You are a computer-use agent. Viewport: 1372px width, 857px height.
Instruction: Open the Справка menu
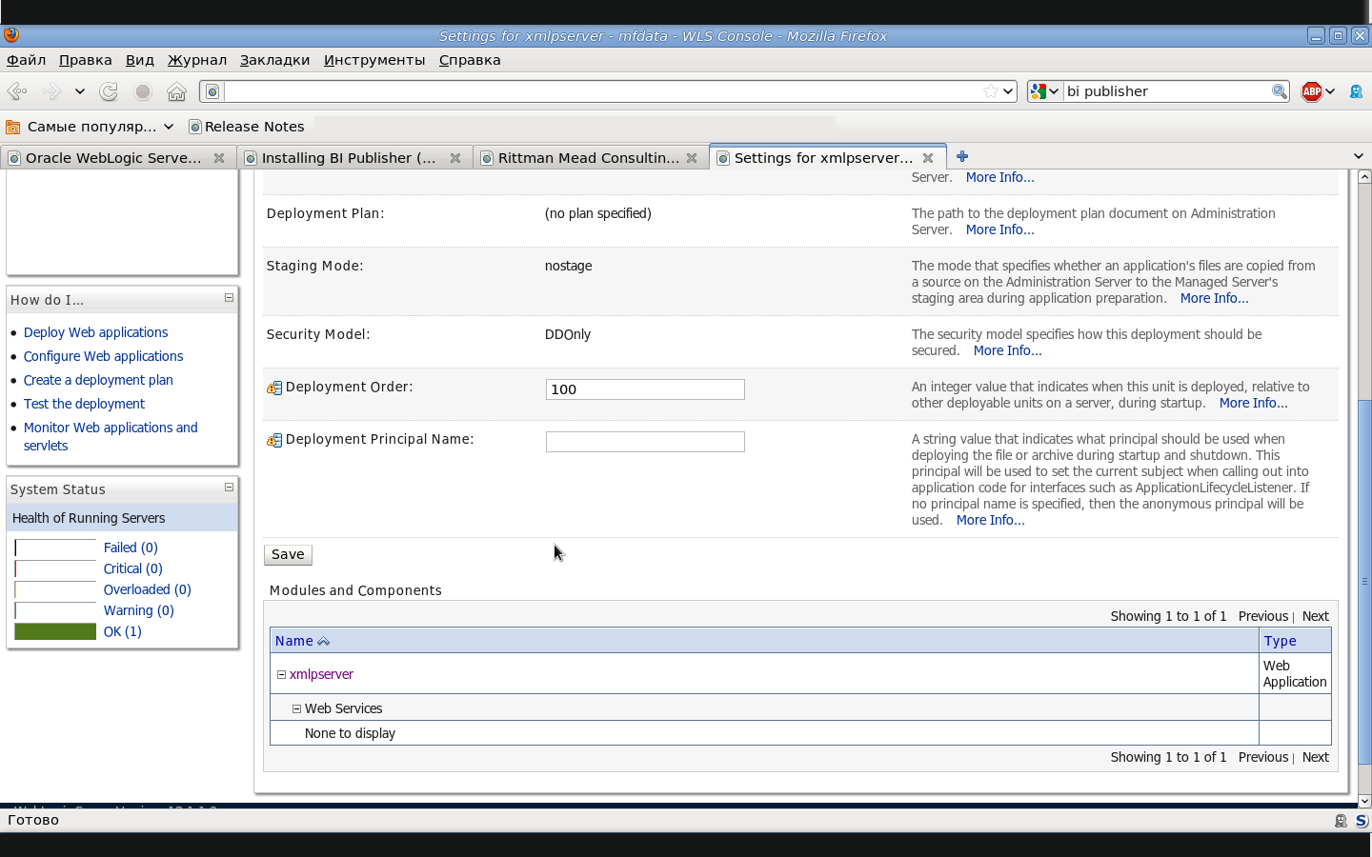tap(470, 60)
